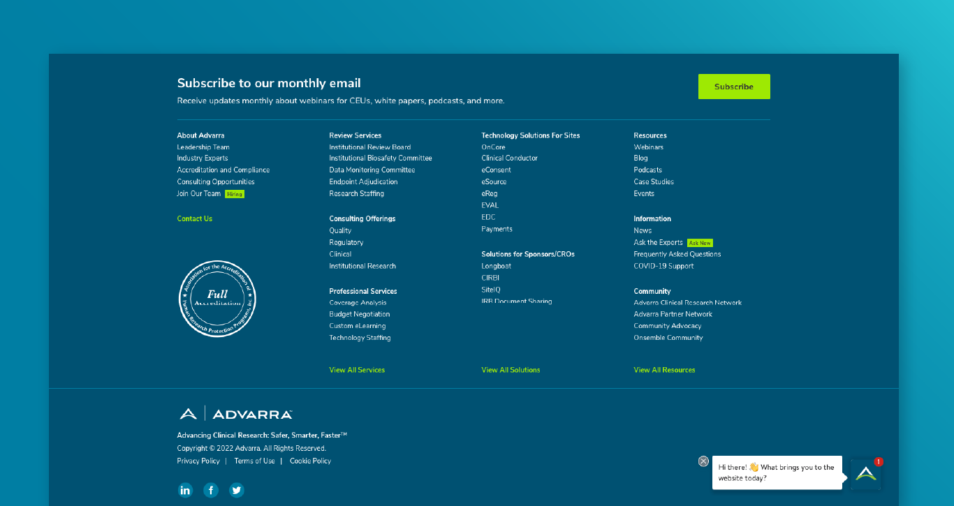
Task: Open the OnCore link
Action: click(x=493, y=147)
